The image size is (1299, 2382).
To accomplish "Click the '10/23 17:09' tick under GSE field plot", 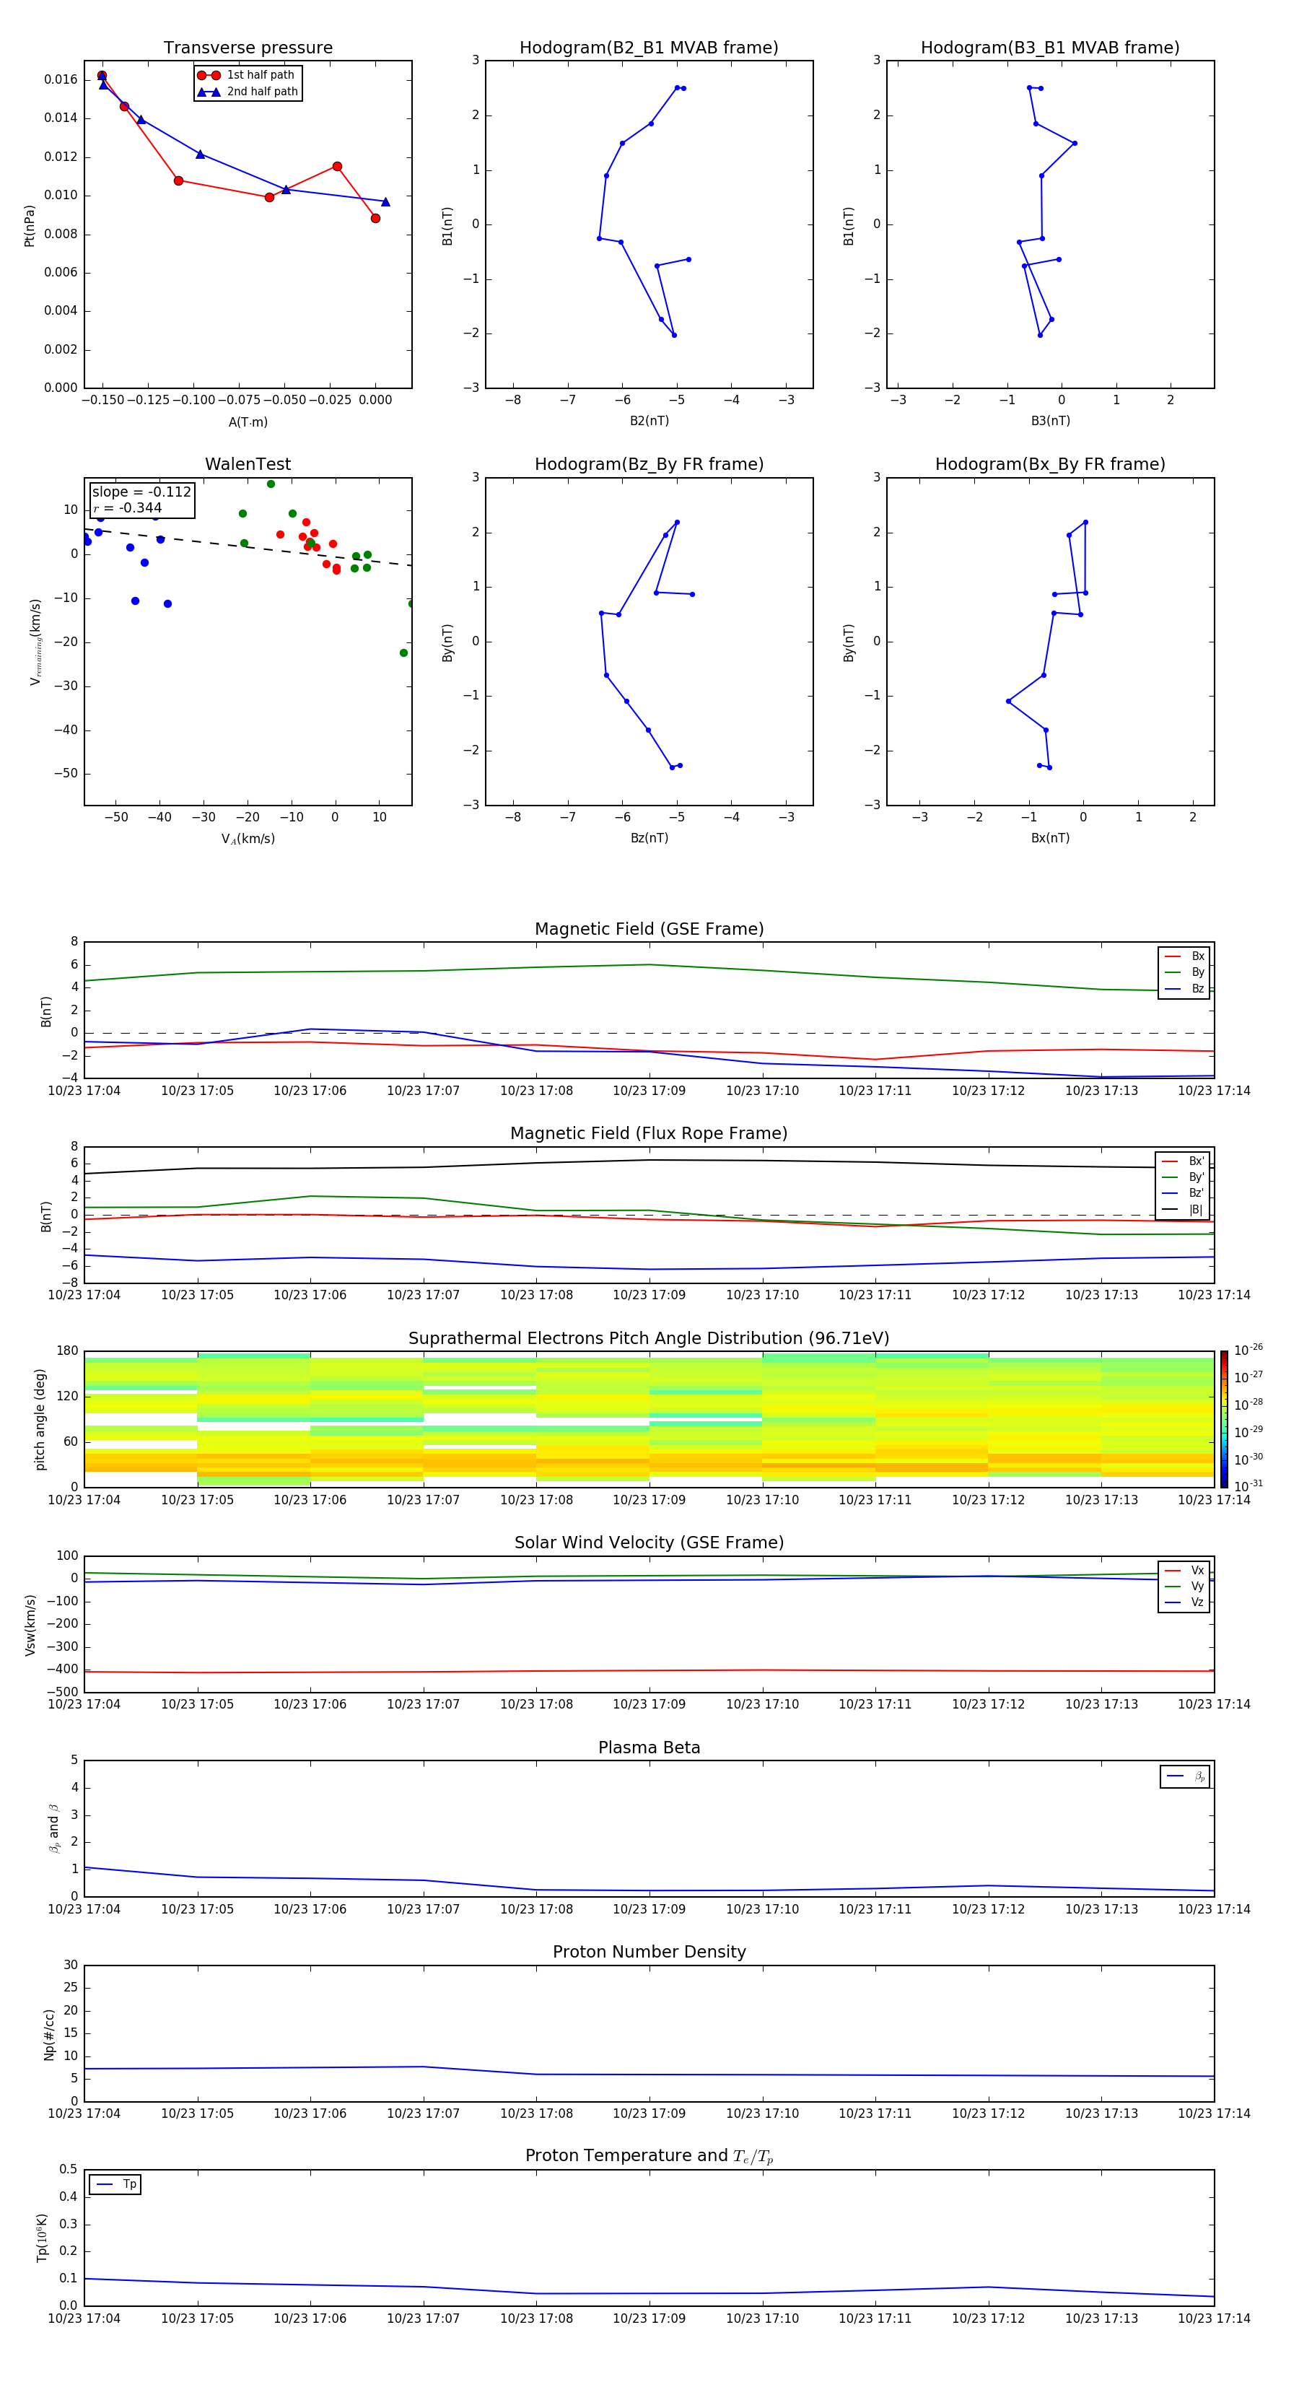I will click(649, 1091).
